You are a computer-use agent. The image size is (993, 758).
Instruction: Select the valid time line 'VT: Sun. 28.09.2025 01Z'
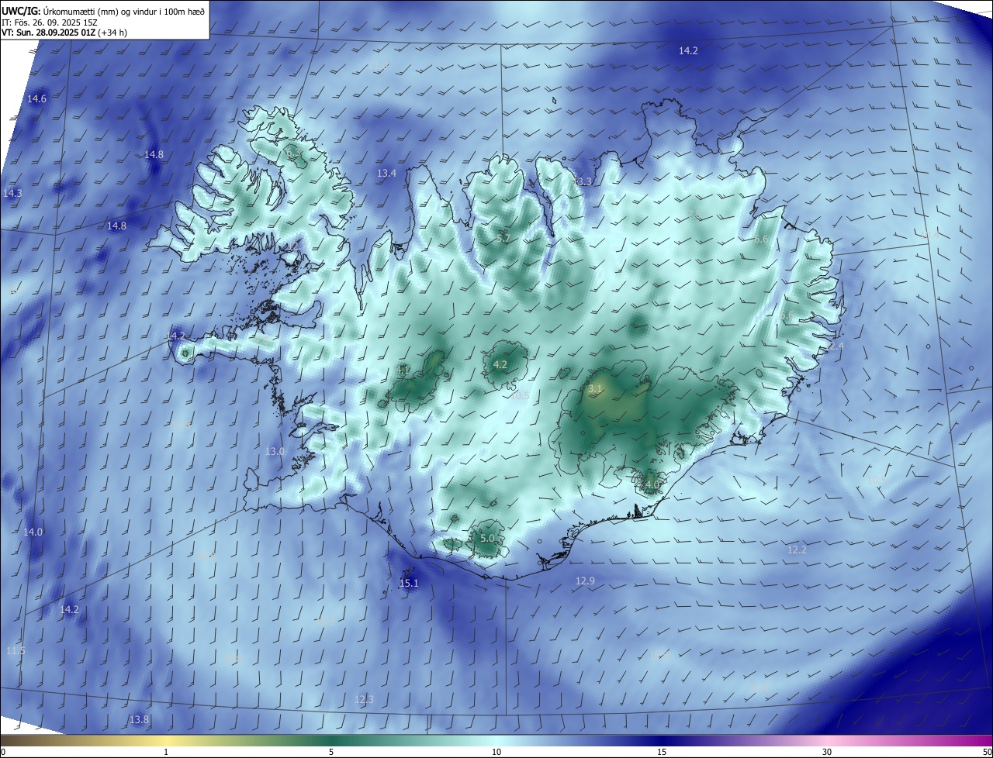pyautogui.click(x=49, y=33)
